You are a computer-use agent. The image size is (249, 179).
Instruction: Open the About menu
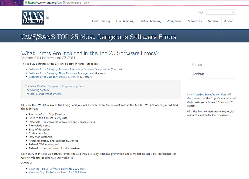click(229, 21)
